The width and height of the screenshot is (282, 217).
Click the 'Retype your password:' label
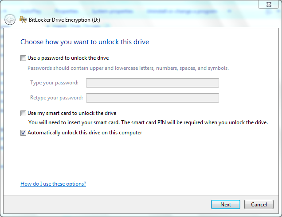pos(56,98)
